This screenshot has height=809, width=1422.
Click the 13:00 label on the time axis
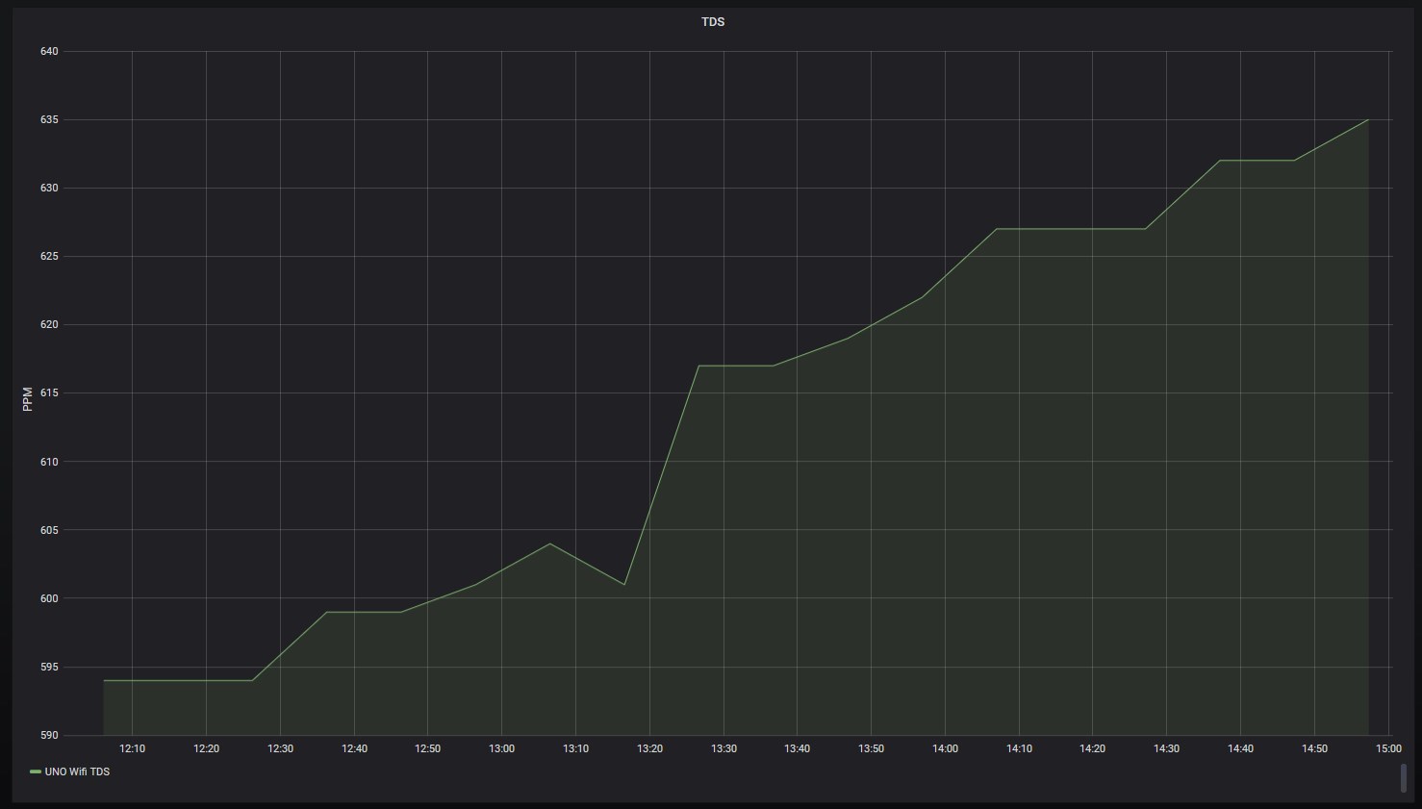(x=501, y=748)
